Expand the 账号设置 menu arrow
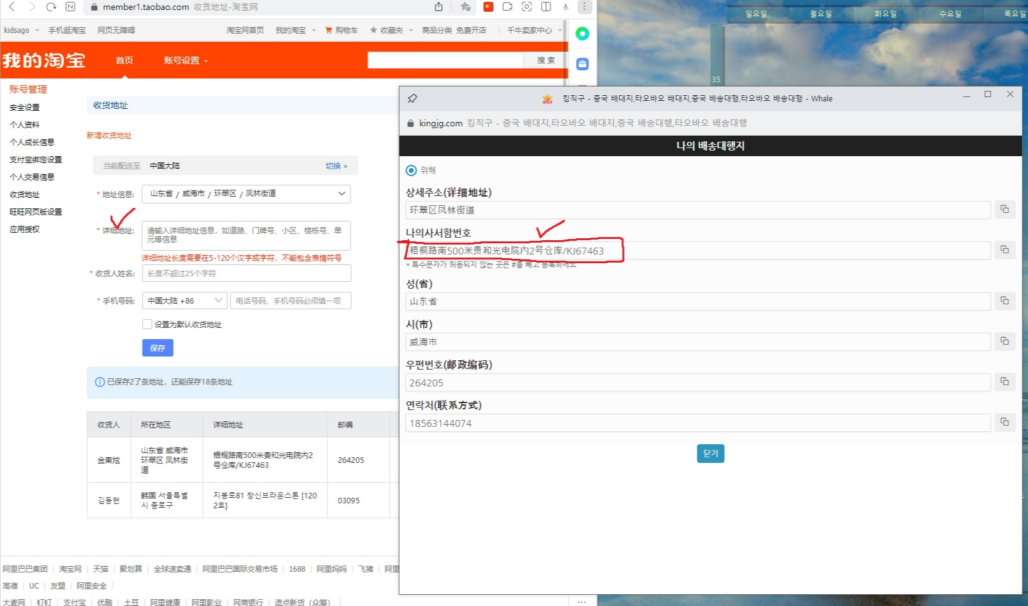 (205, 61)
